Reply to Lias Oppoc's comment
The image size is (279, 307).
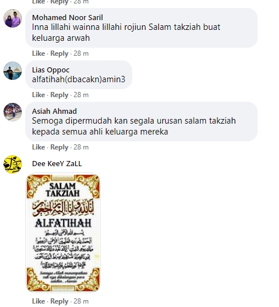pyautogui.click(x=59, y=95)
